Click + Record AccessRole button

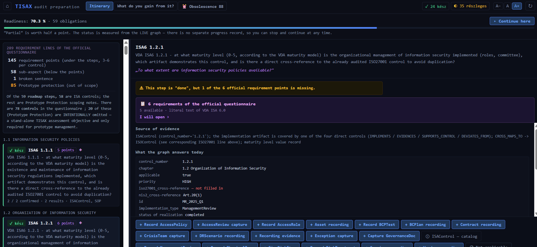[278, 224]
